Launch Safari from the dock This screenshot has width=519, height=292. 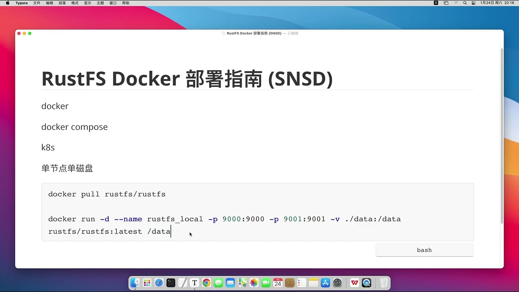pos(159,283)
